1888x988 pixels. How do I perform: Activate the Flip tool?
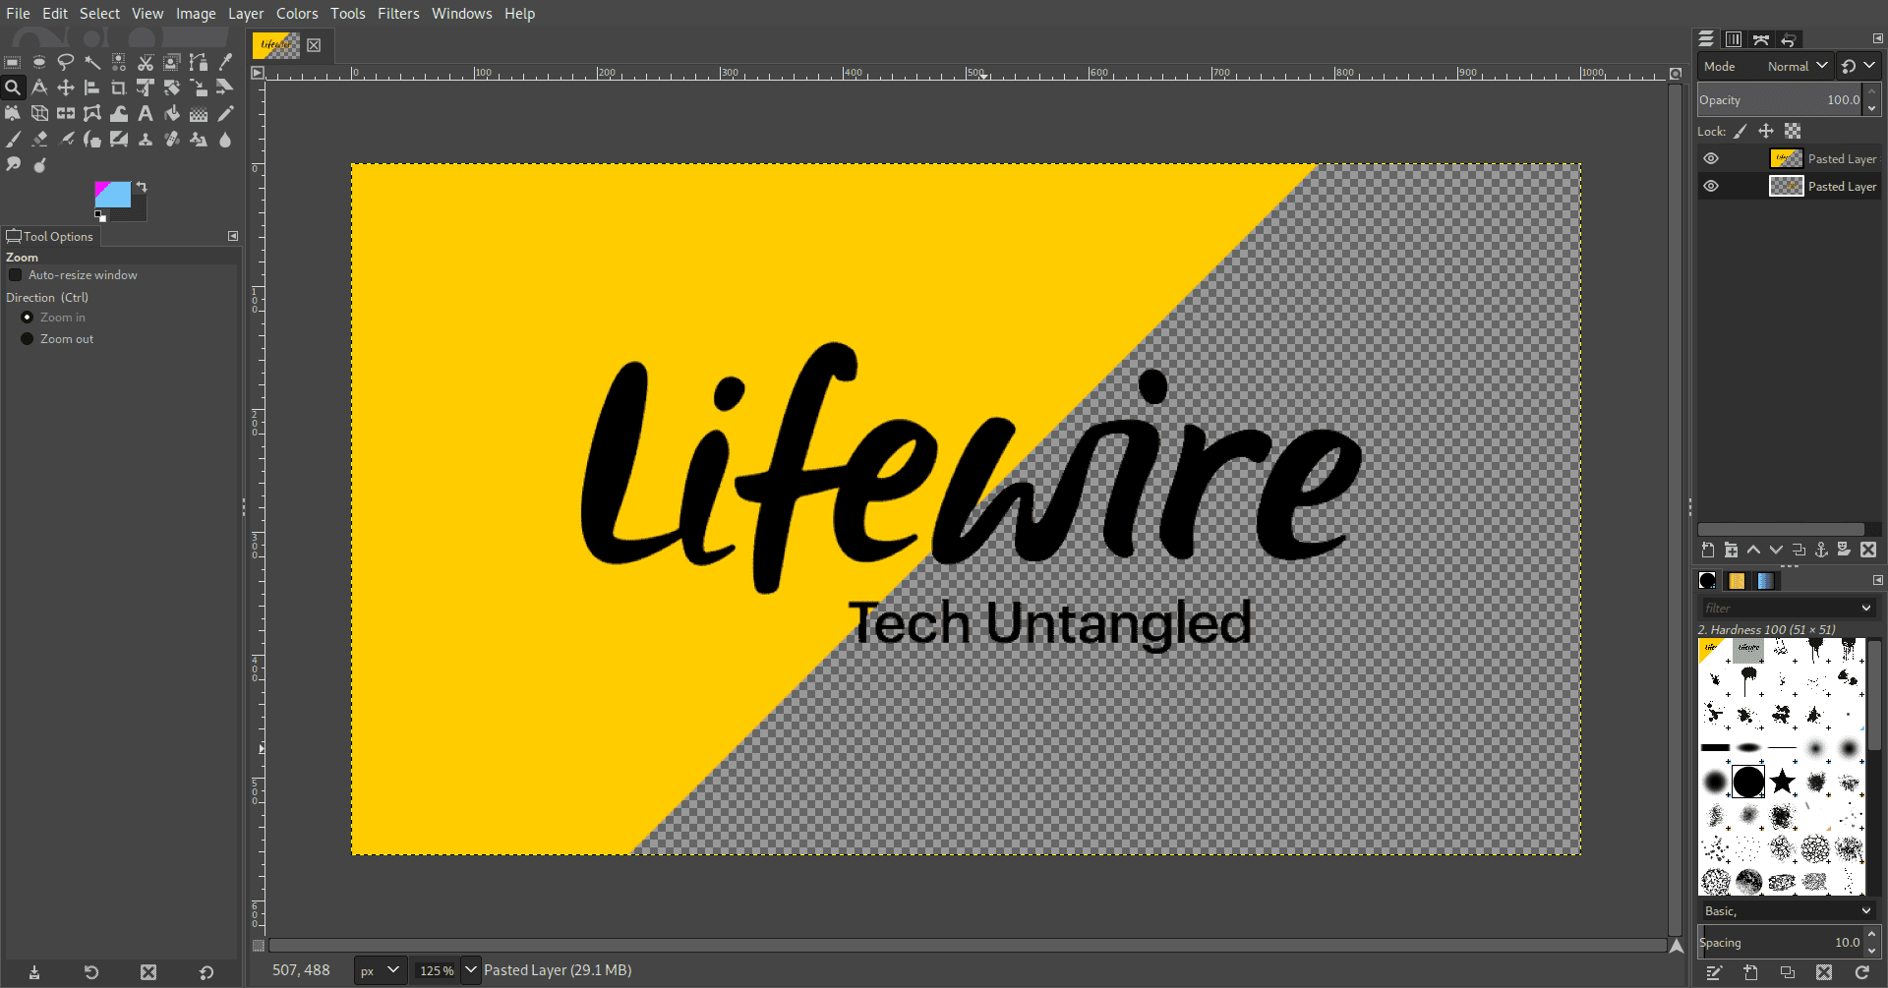point(66,113)
